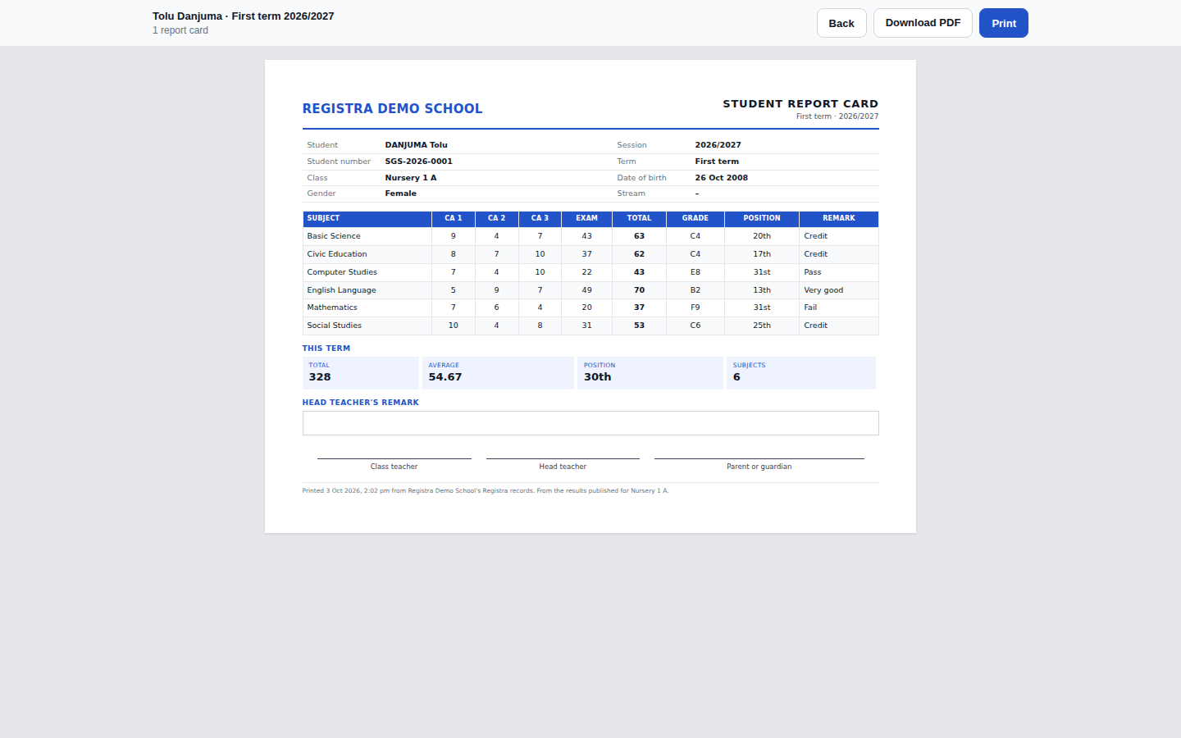1181x738 pixels.
Task: Click date of birth 26 Oct 2008
Action: pos(722,178)
